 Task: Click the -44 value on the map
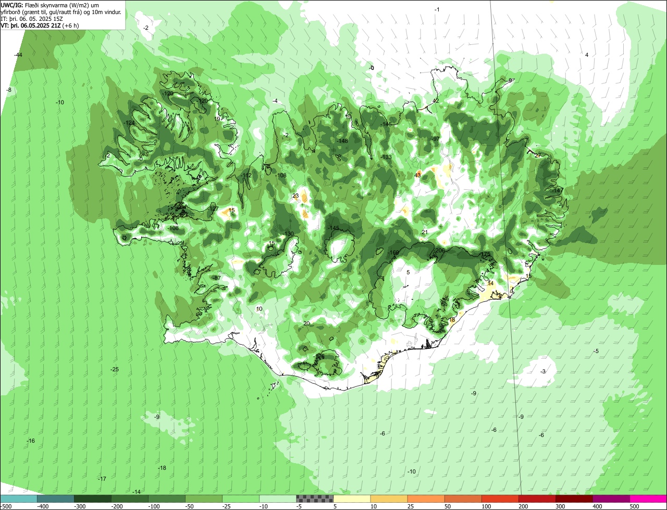point(18,55)
